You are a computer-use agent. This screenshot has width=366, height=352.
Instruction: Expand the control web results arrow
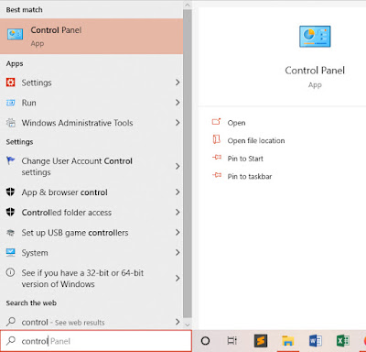(178, 322)
